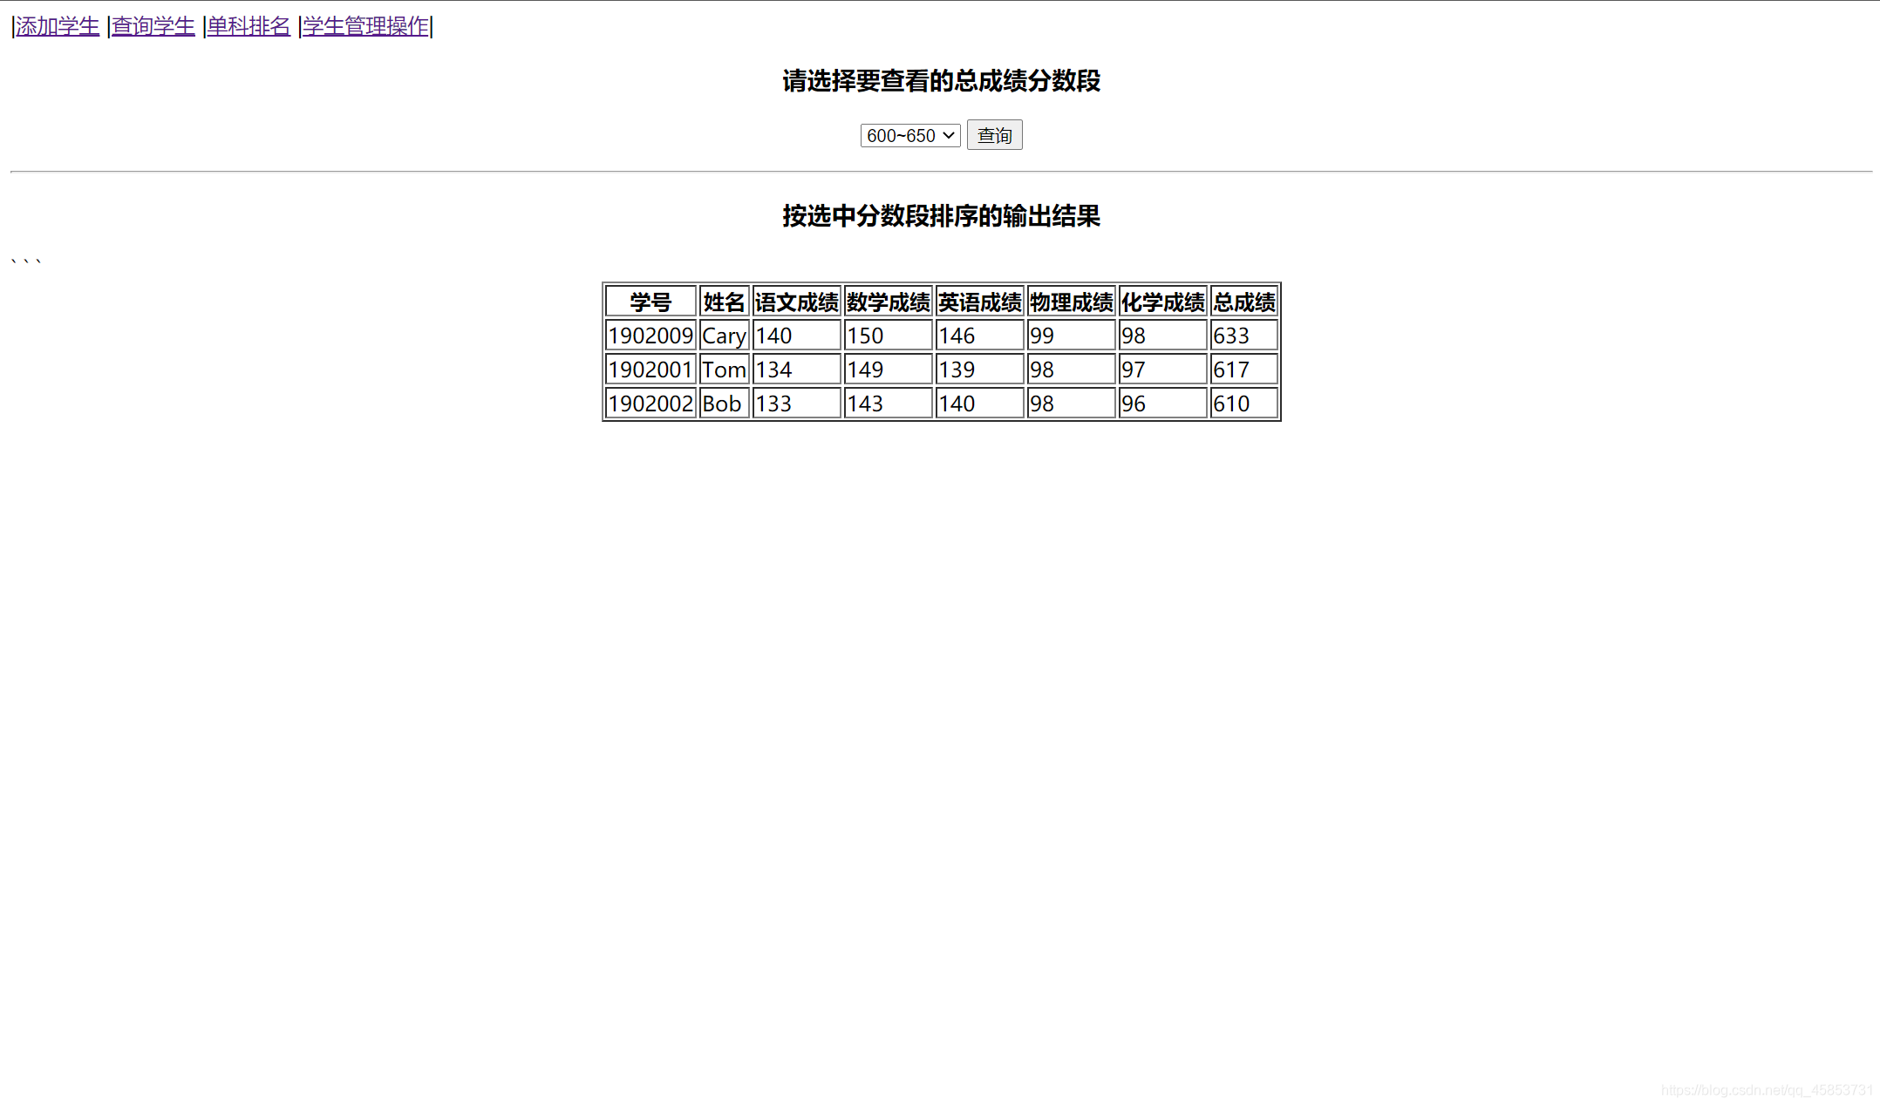Click Bob's total score 610

[1244, 404]
